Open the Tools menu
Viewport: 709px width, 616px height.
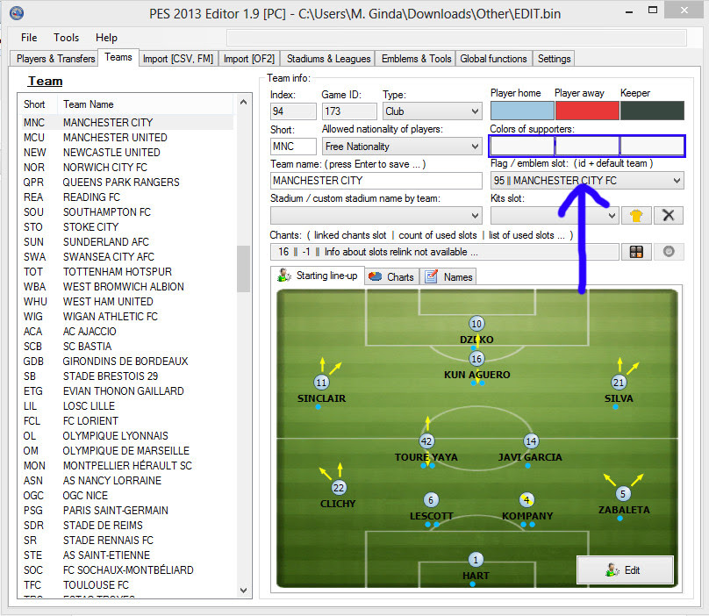(x=66, y=38)
